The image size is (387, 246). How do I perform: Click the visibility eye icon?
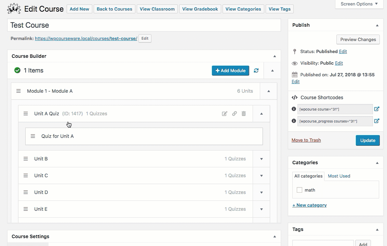point(294,63)
